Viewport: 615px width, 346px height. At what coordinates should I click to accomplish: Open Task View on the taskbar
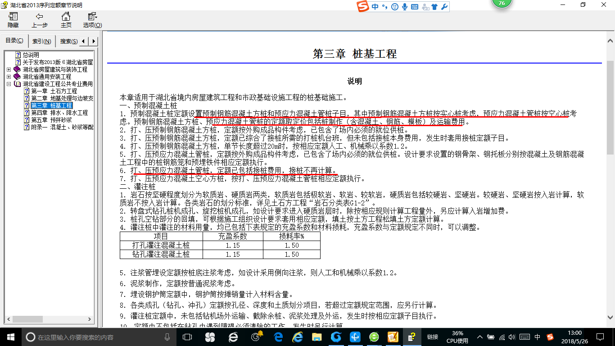click(187, 337)
